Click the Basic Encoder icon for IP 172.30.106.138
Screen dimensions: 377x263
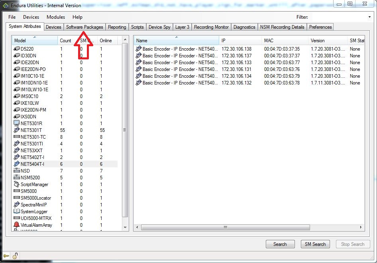coord(139,49)
